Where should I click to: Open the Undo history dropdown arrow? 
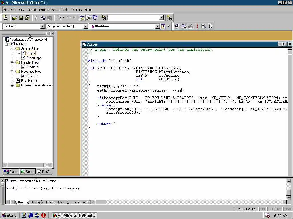click(x=63, y=18)
